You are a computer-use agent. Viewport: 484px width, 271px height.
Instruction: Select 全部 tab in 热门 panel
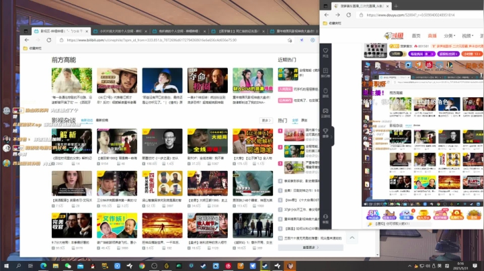[x=295, y=121]
